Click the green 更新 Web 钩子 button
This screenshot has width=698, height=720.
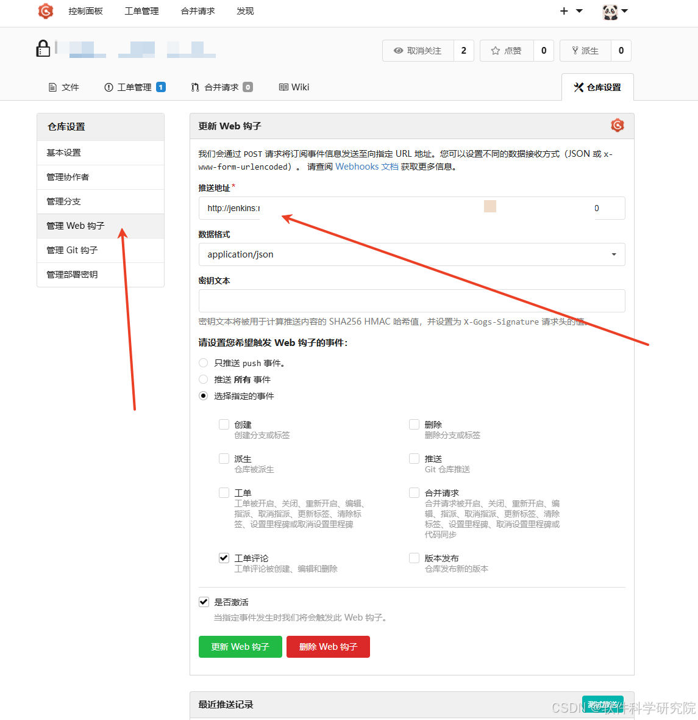[x=240, y=647]
